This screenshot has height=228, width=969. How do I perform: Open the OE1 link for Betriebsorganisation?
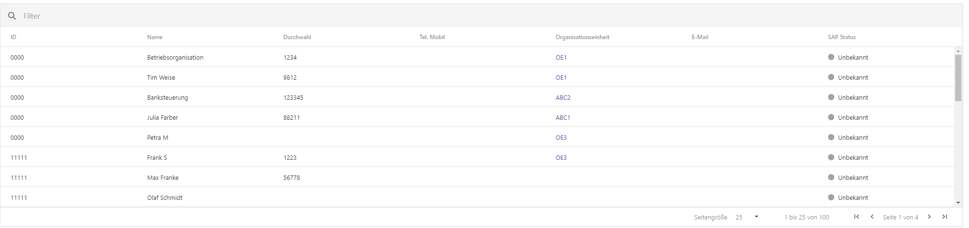pyautogui.click(x=561, y=58)
